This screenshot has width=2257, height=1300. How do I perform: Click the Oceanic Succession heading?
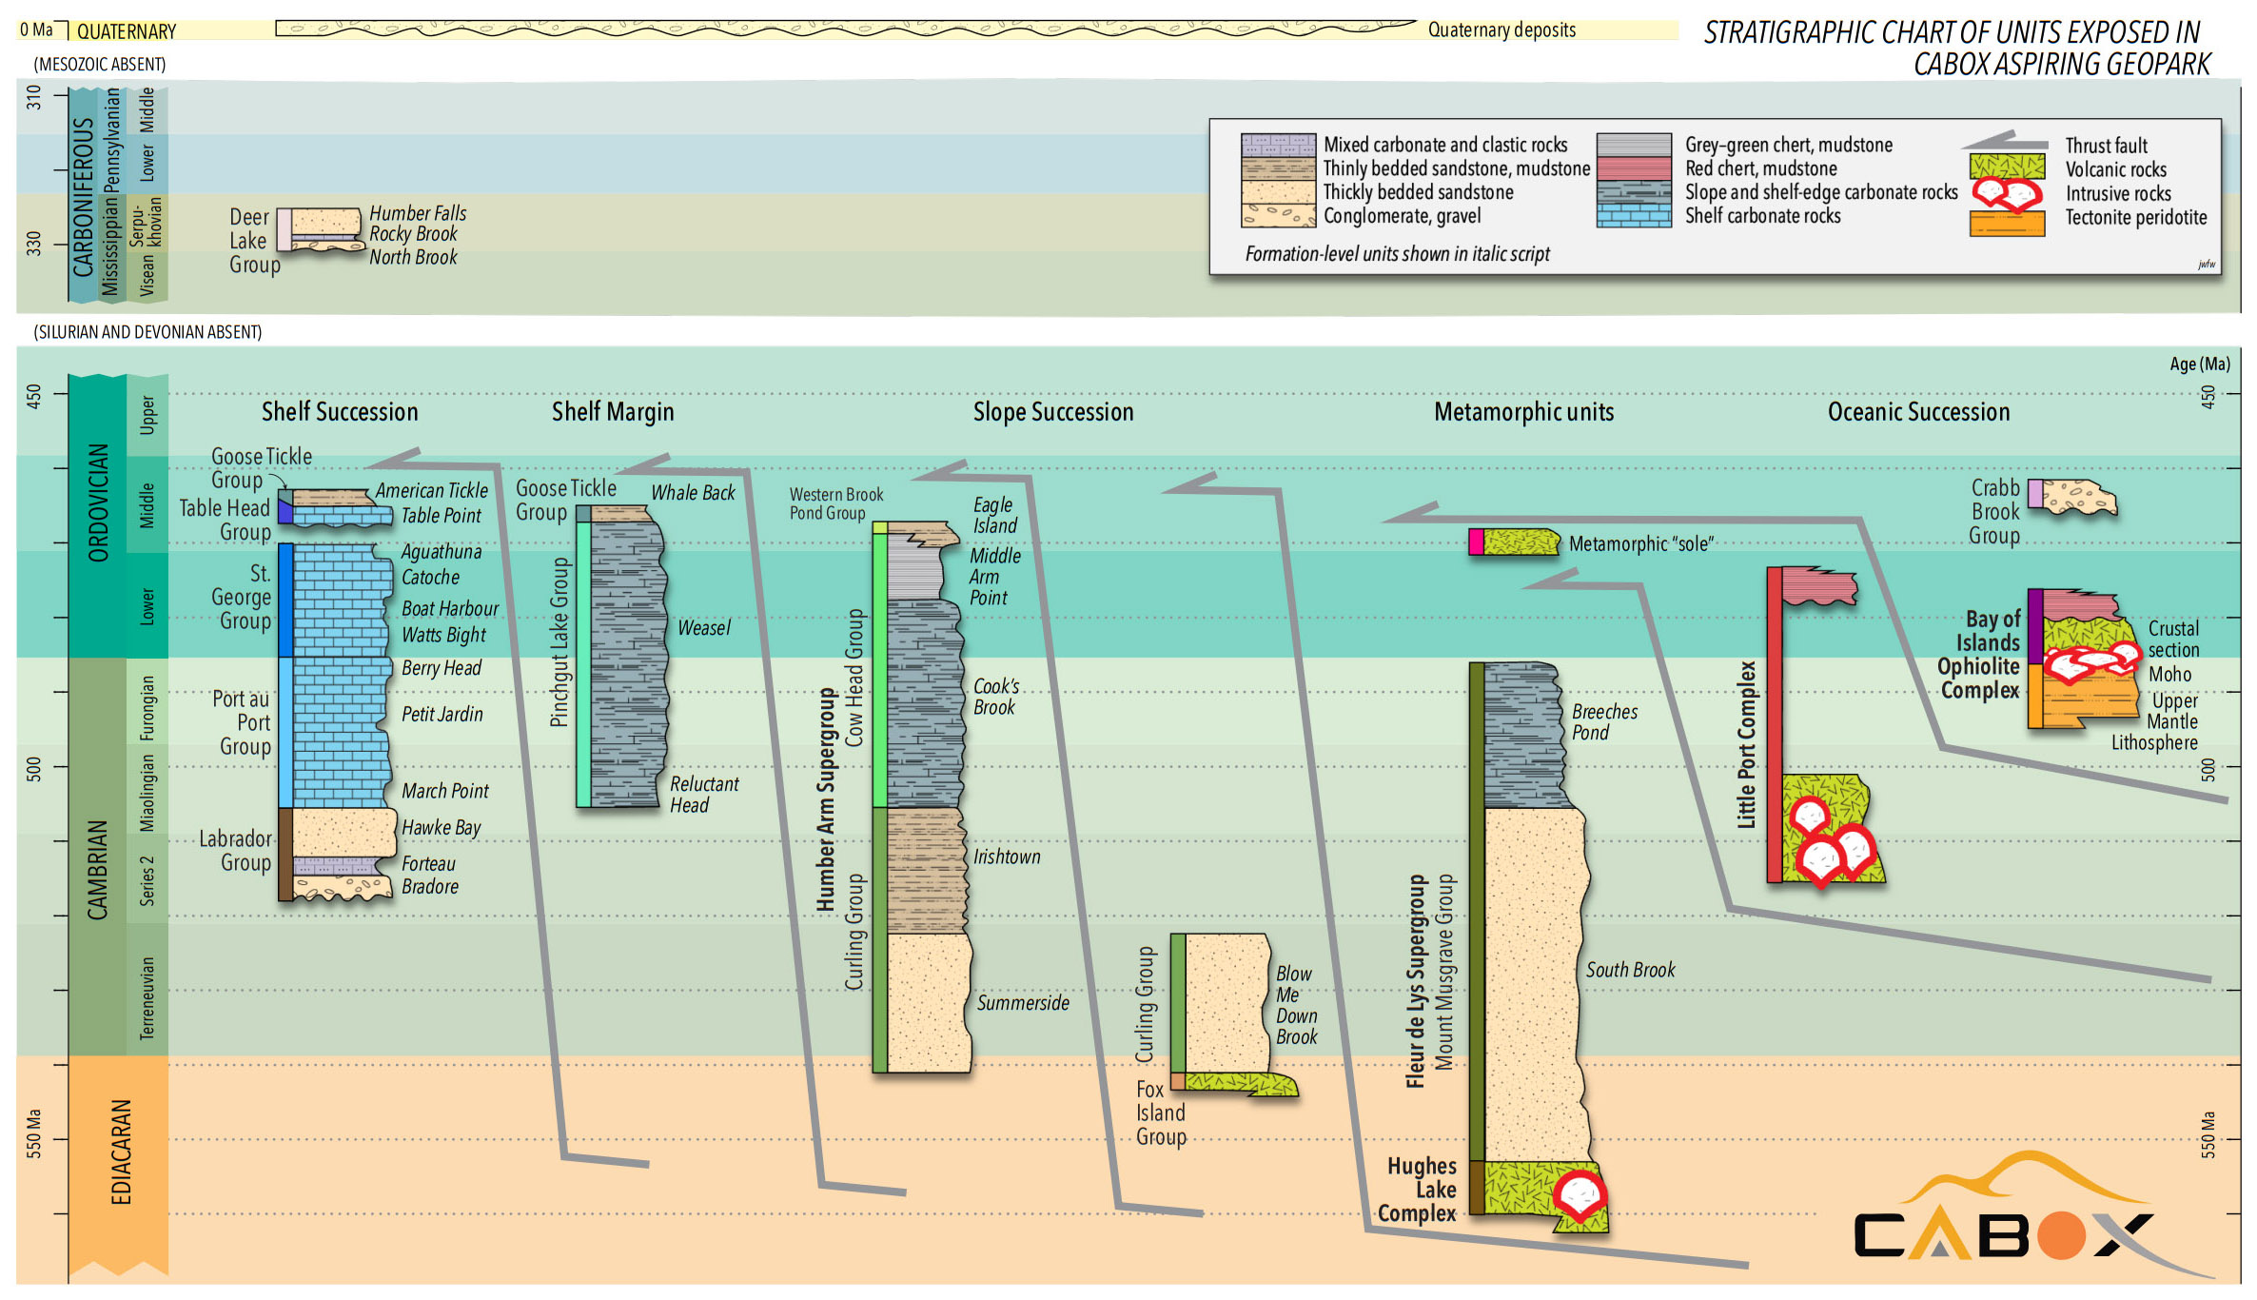pyautogui.click(x=1918, y=412)
